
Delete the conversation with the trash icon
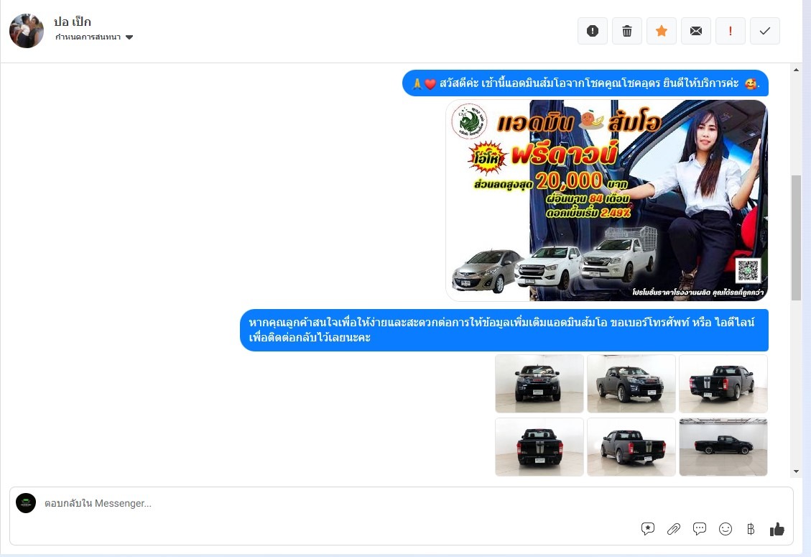pyautogui.click(x=627, y=31)
